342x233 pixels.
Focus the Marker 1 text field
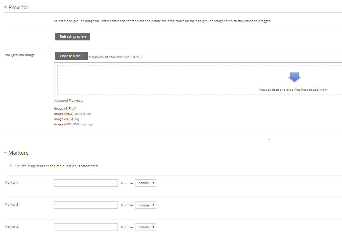86,183
